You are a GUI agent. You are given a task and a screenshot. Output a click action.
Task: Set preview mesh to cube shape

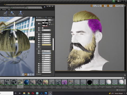(31, 75)
